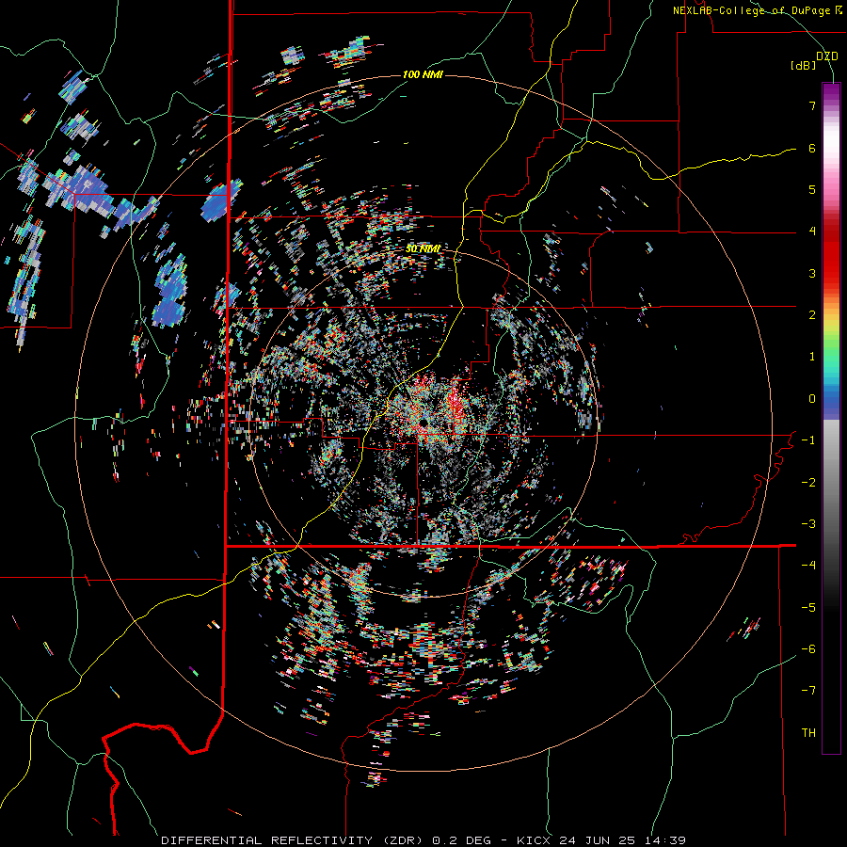Click the 1 value on the color scale
Screen dimensions: 847x847
(812, 357)
